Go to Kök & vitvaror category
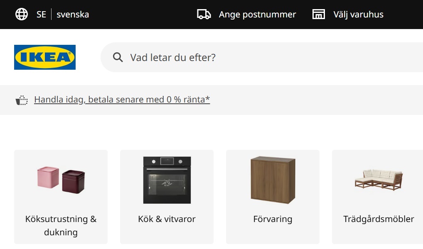Image resolution: width=423 pixels, height=249 pixels. (167, 219)
